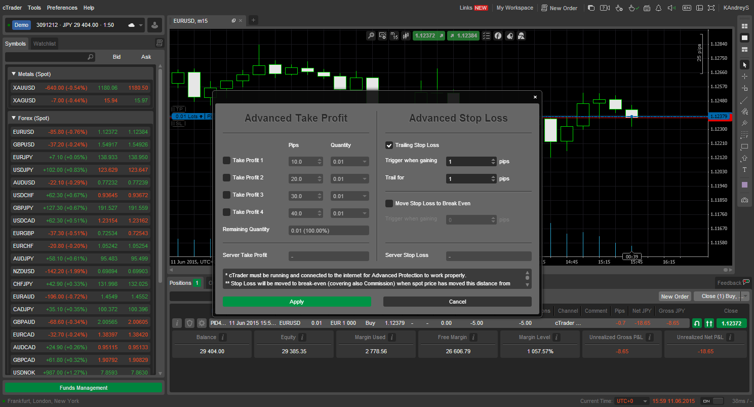This screenshot has width=754, height=407.
Task: Click the Feedback button
Action: click(x=733, y=283)
